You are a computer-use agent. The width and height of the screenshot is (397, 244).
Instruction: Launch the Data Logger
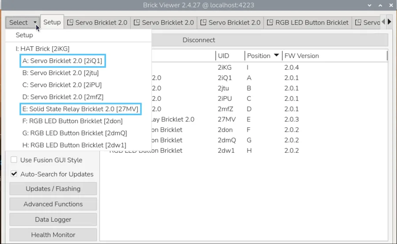click(x=53, y=219)
